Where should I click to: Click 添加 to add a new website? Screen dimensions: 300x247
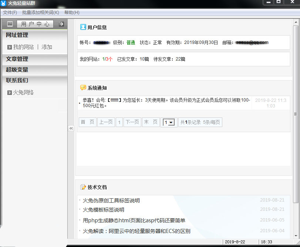pos(46,47)
